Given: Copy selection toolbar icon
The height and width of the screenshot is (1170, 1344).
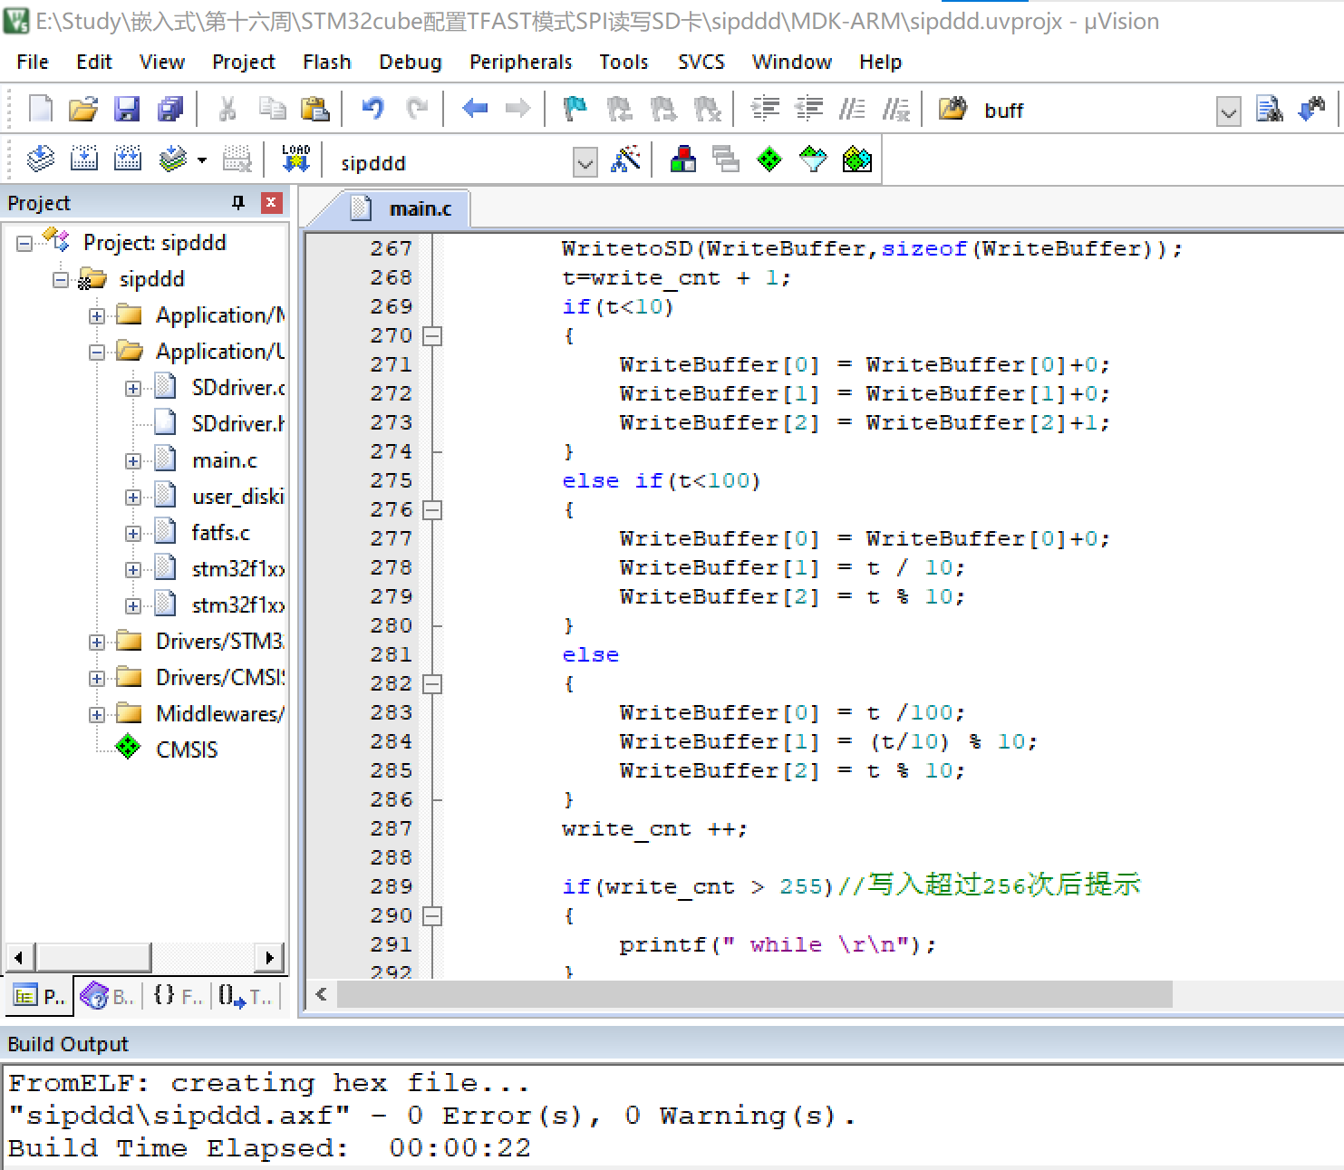Looking at the screenshot, I should pos(272,110).
